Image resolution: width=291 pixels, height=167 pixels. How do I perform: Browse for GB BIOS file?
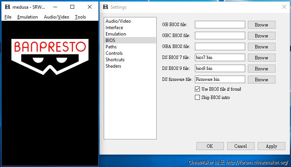tap(261, 25)
